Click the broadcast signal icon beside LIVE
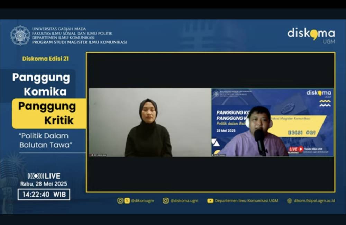This screenshot has width=346, height=225. (36, 176)
